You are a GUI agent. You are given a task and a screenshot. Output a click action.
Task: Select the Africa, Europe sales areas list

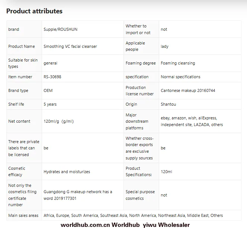(133, 215)
